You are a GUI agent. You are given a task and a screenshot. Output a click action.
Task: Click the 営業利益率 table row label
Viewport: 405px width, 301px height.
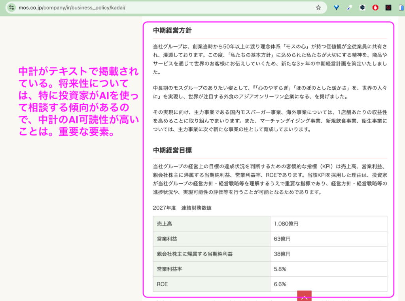212,269
